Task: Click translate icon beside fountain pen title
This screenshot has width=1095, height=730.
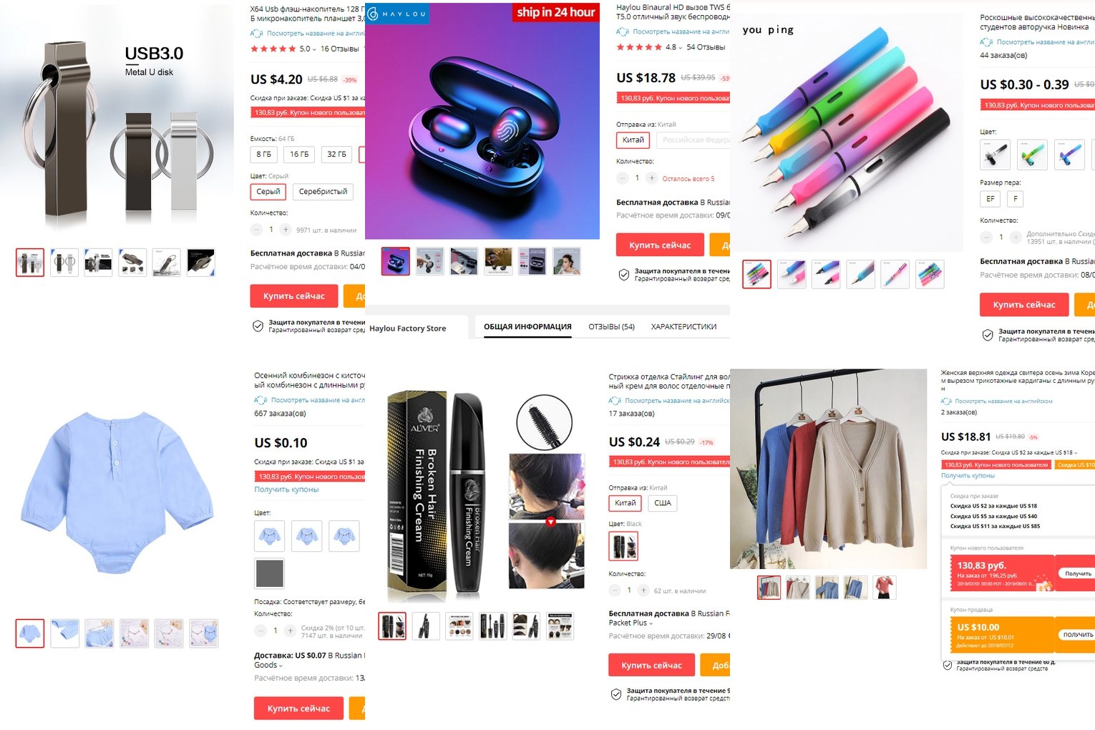Action: [986, 42]
